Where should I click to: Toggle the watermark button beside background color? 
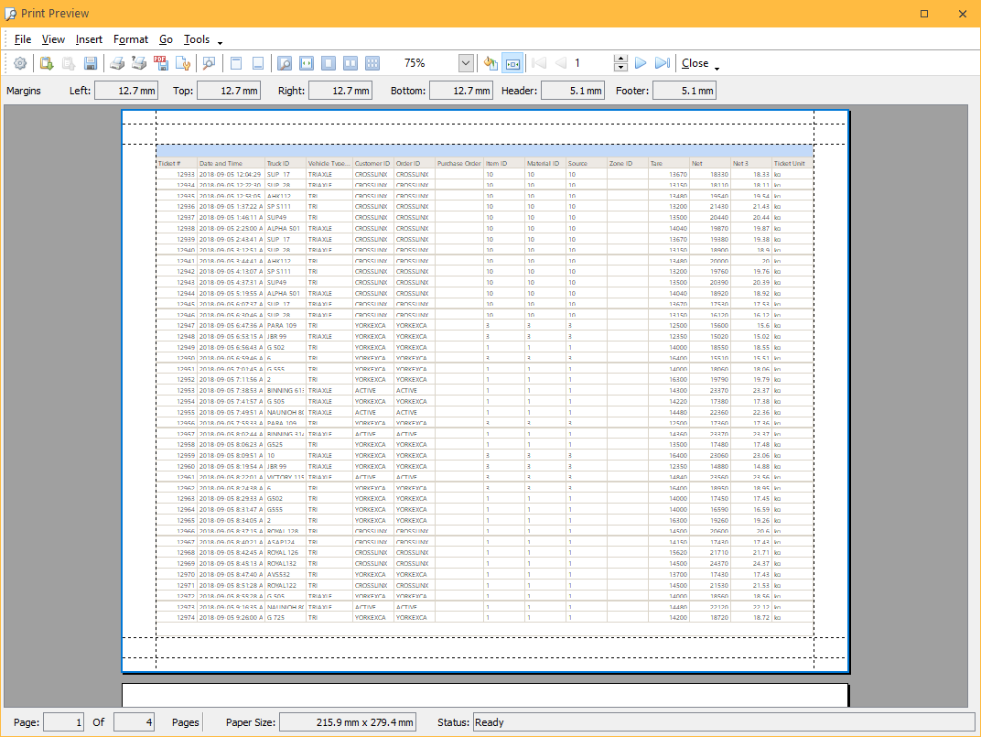[512, 63]
